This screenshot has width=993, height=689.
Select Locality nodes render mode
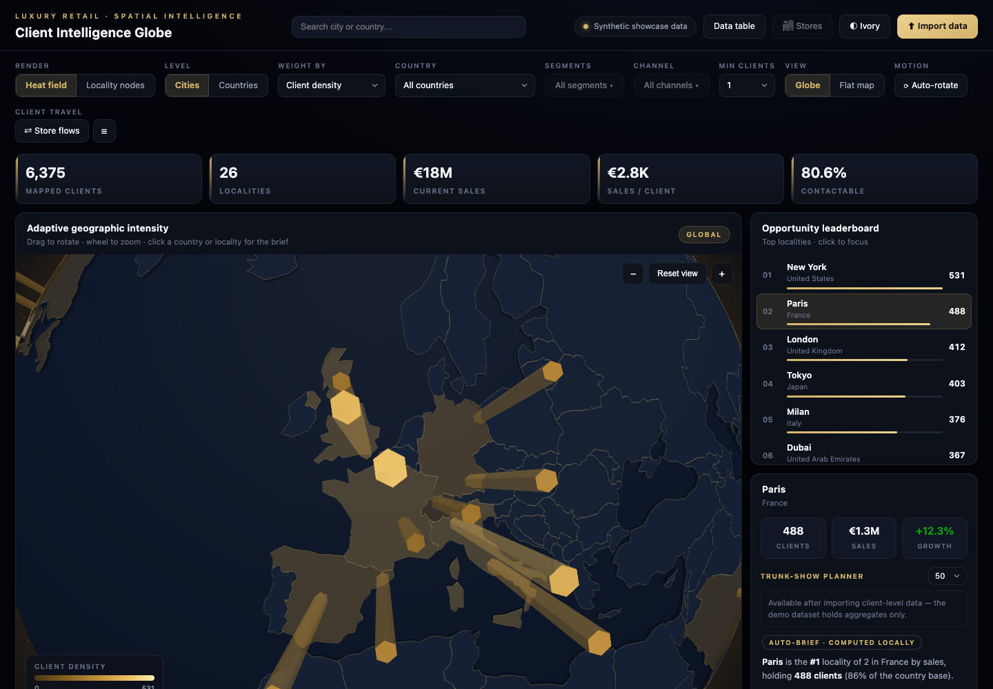click(x=115, y=85)
